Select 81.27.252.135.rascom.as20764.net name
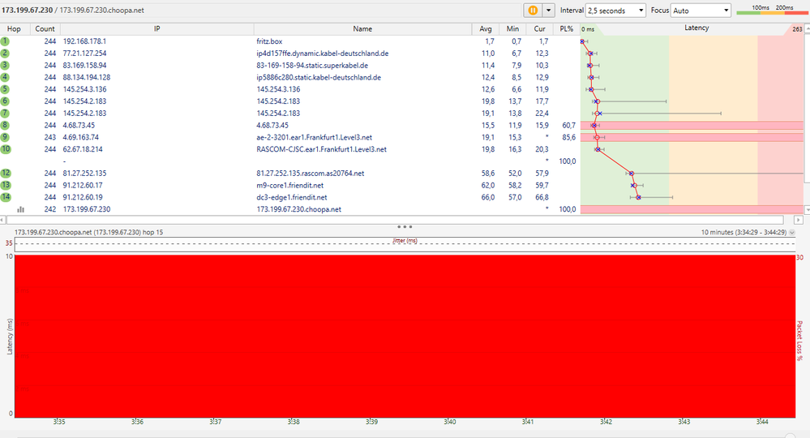810x438 pixels. pos(310,173)
